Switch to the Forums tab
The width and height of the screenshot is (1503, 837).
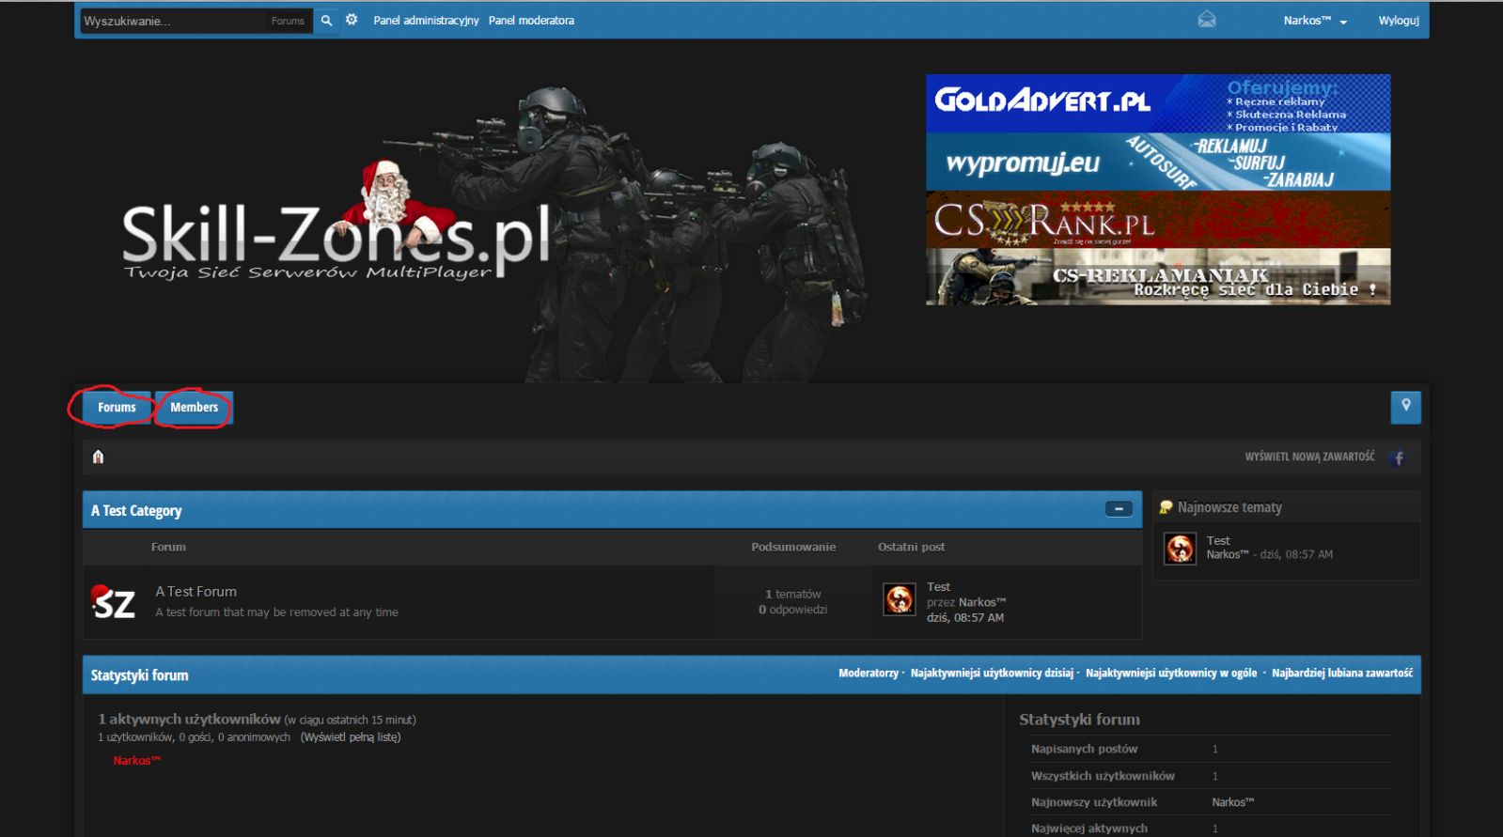117,408
